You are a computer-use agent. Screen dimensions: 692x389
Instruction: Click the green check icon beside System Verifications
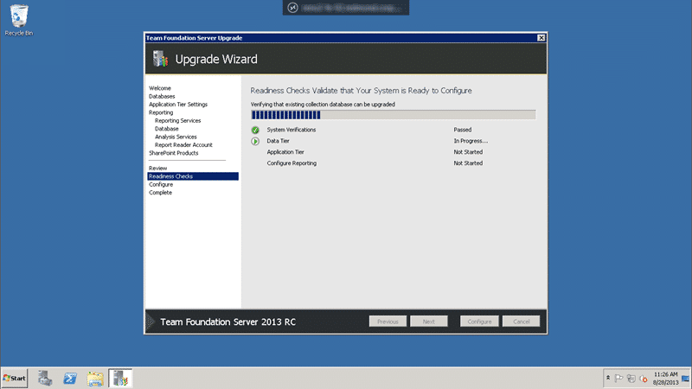tap(255, 131)
